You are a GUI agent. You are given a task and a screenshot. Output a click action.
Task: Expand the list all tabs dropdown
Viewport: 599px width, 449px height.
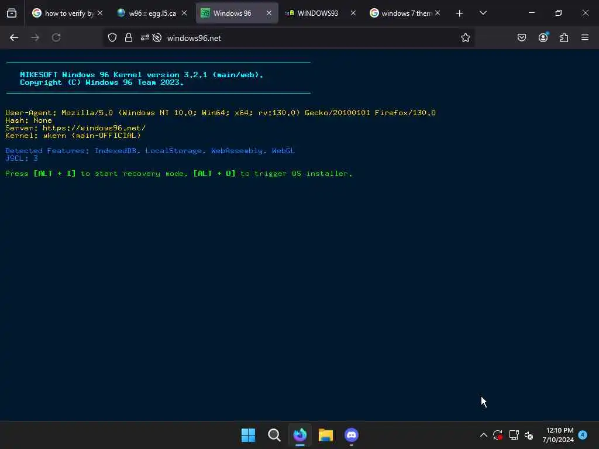coord(483,13)
